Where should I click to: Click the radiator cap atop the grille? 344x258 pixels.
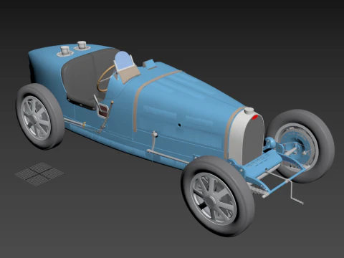pyautogui.click(x=249, y=110)
